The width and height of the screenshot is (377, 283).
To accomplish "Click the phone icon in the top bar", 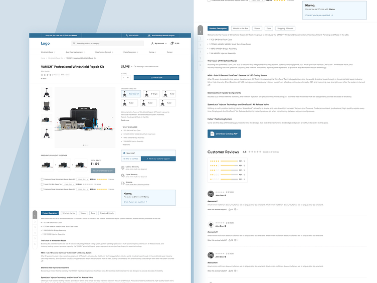I will pos(127,35).
